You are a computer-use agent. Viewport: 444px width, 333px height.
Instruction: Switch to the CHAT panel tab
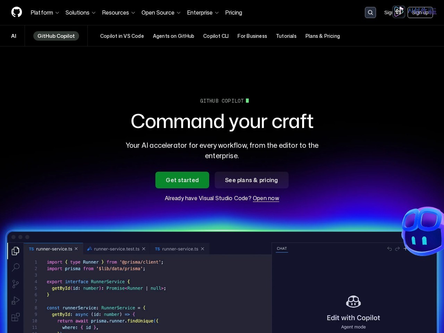pos(282,248)
